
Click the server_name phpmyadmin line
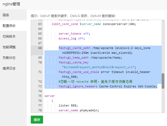(x=79, y=110)
